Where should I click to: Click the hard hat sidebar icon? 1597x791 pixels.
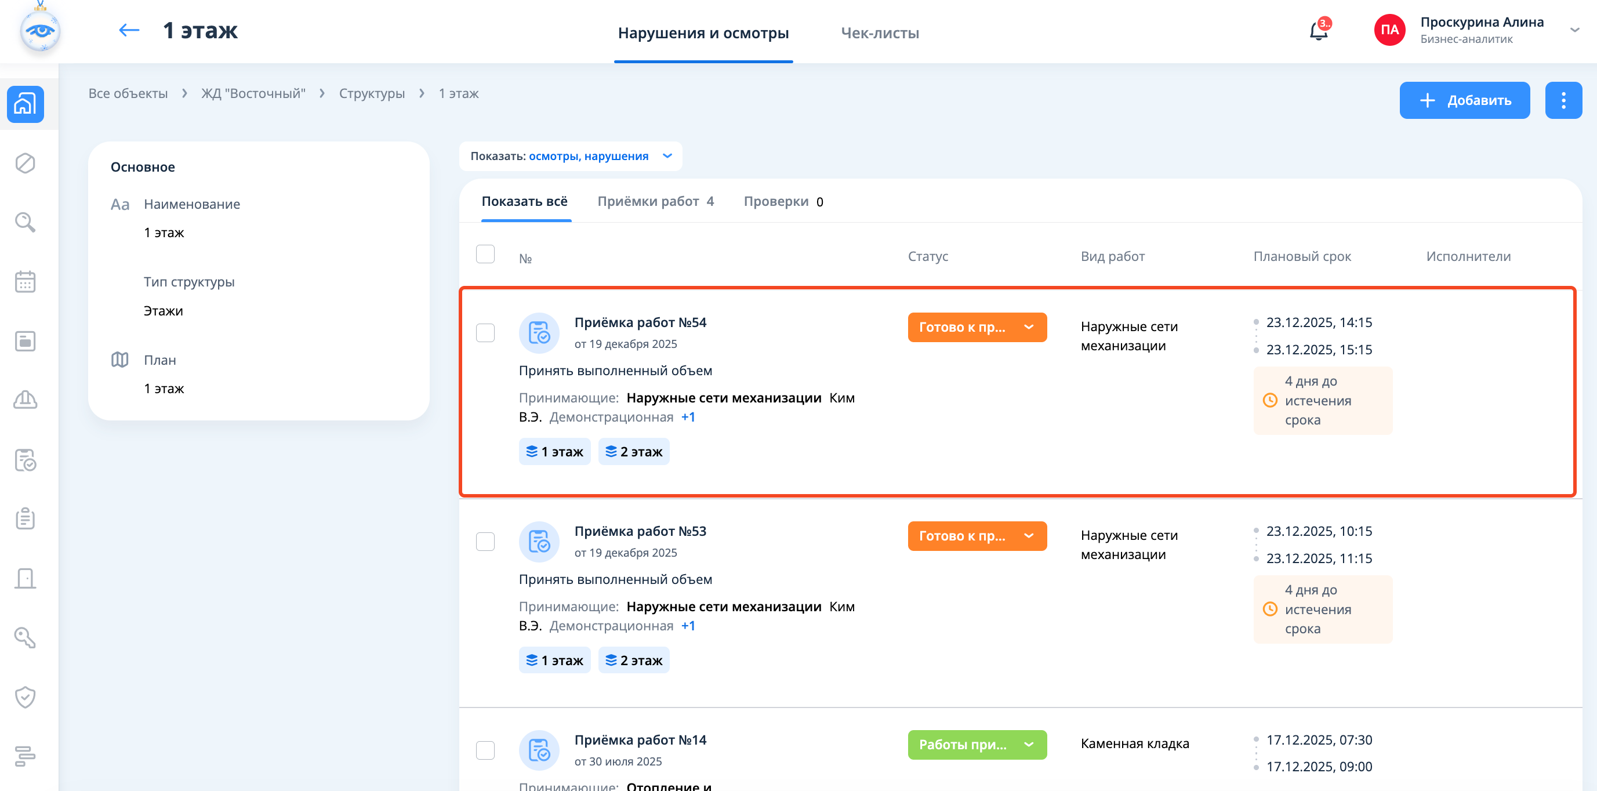(x=25, y=401)
